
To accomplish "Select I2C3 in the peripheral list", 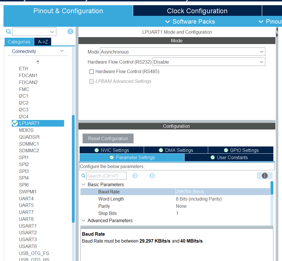I will 24,110.
